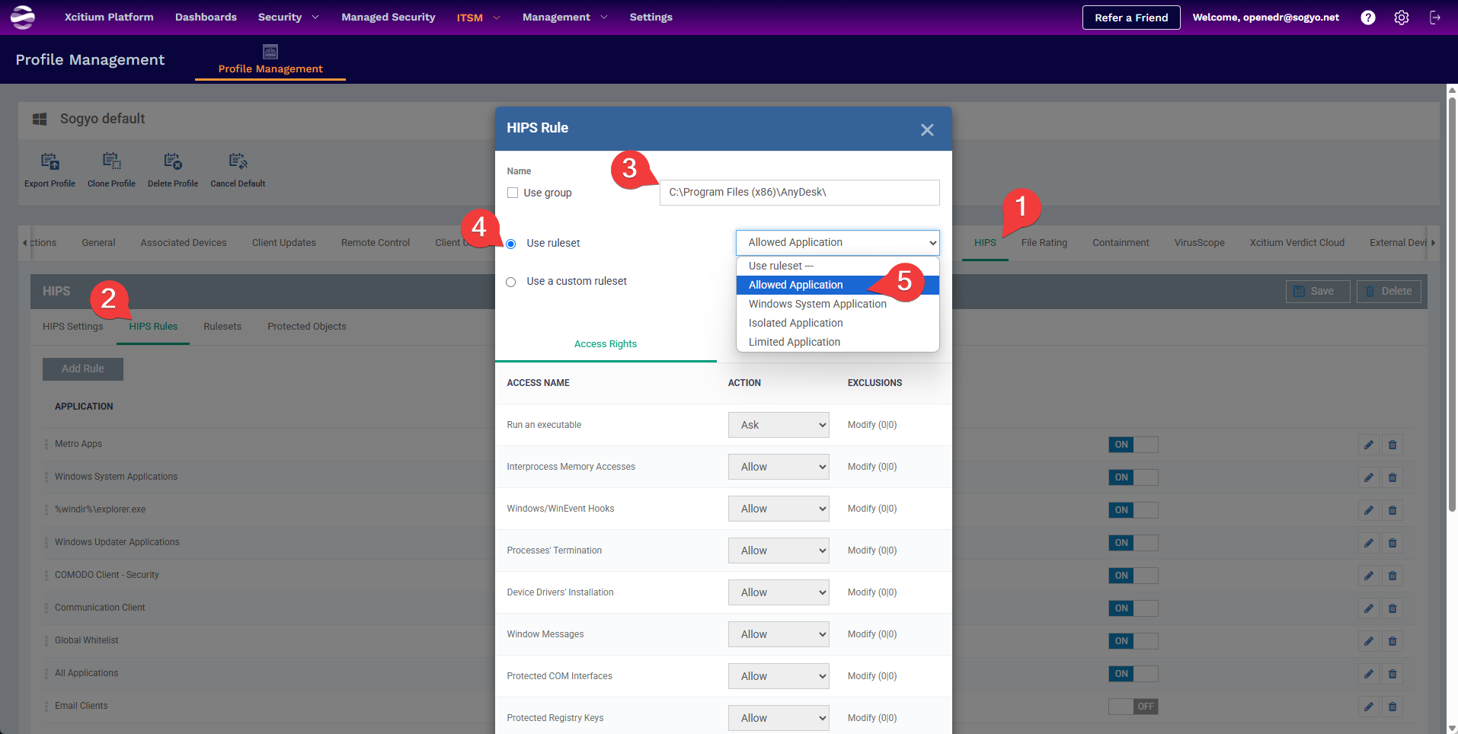Open the Containment tab
The image size is (1458, 734).
[1121, 243]
